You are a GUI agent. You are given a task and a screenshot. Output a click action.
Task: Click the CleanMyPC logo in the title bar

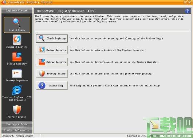4,2
